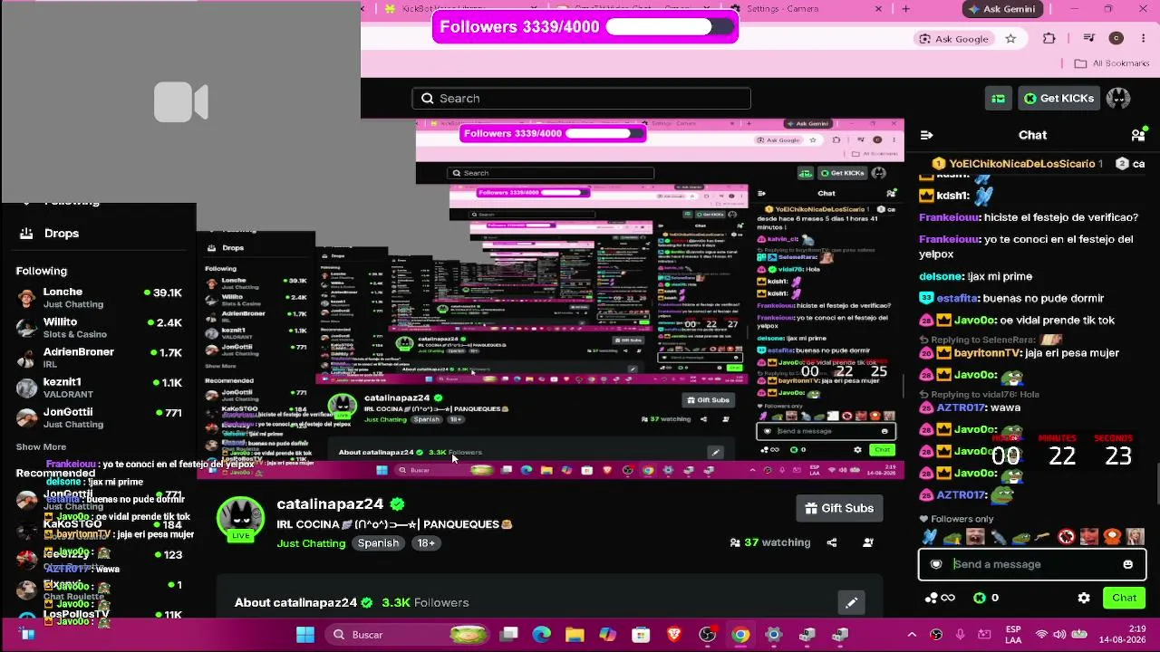Select the 18+ tag

tap(426, 543)
